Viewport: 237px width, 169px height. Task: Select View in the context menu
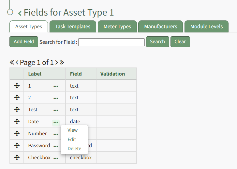[72, 130]
